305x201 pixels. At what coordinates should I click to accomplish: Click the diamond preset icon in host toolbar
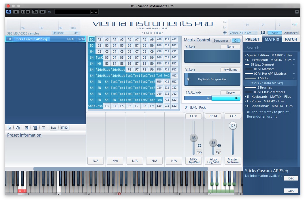click(x=96, y=12)
